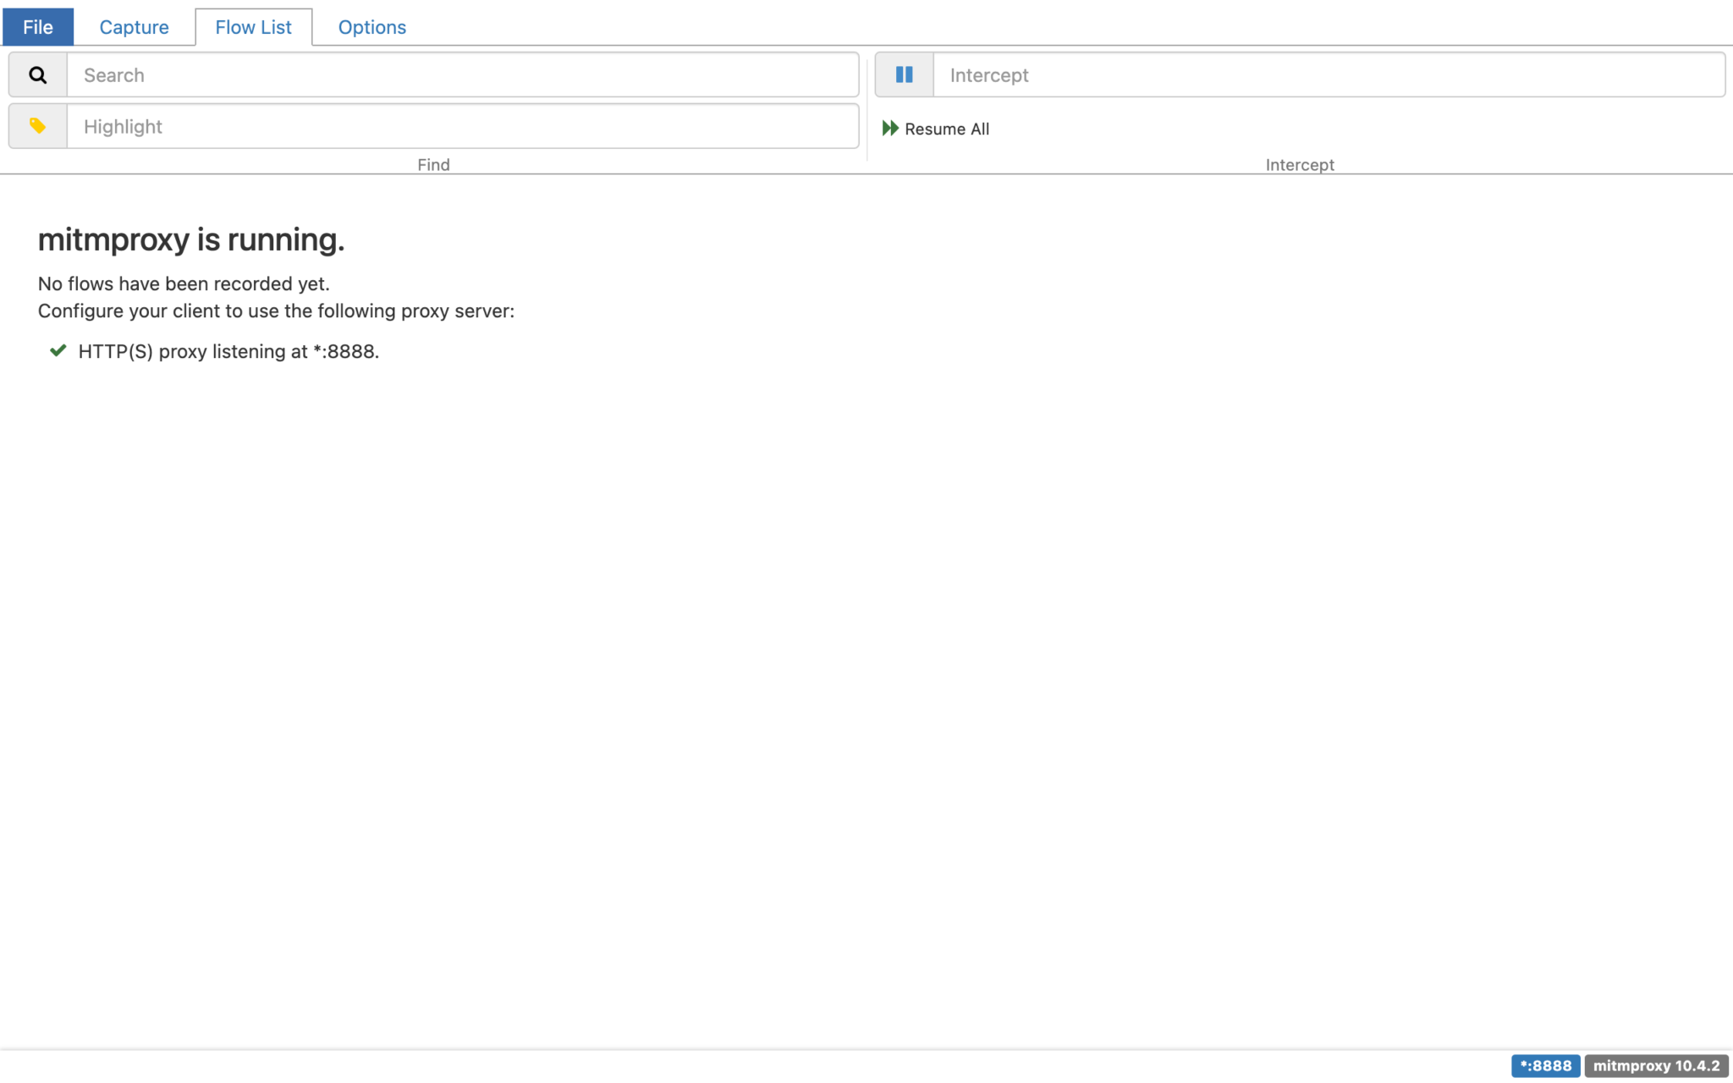Click the yellow highlight tag icon
1733x1083 pixels.
click(x=37, y=126)
